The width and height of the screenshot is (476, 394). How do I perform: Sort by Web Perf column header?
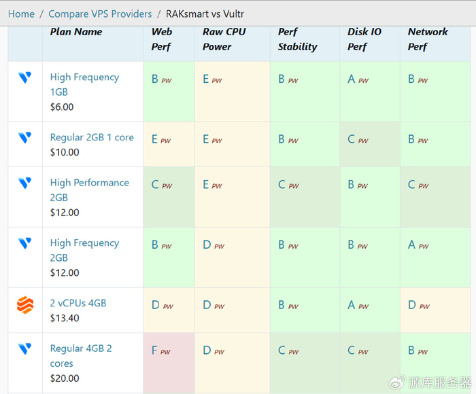pyautogui.click(x=162, y=39)
